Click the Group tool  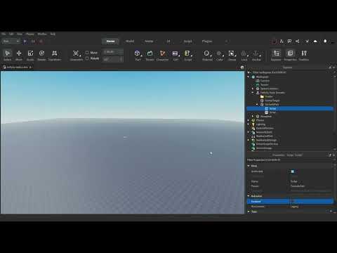point(232,56)
